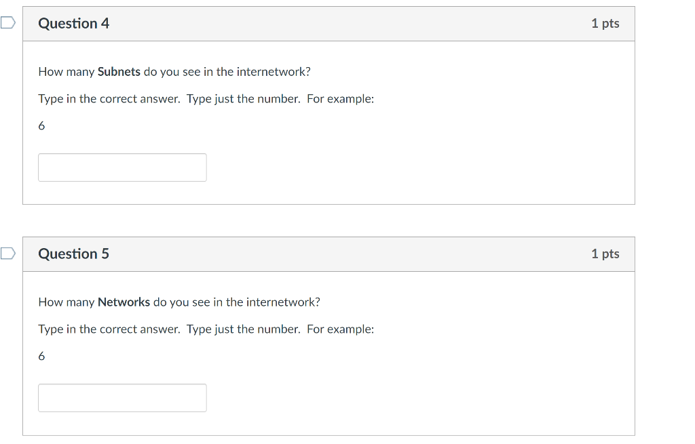Select the bookmark outline next to Question 4

[x=6, y=22]
